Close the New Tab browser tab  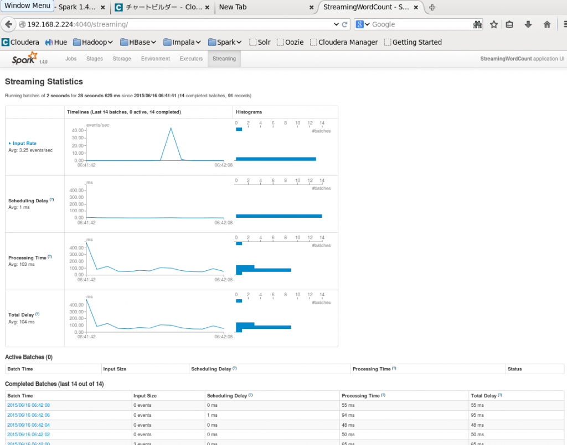pyautogui.click(x=311, y=7)
